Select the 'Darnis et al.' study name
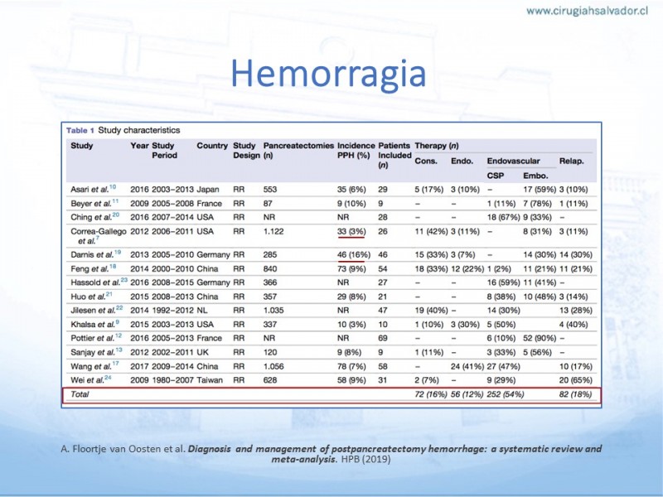 [92, 254]
